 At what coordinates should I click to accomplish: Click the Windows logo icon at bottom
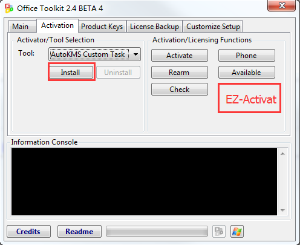(237, 231)
